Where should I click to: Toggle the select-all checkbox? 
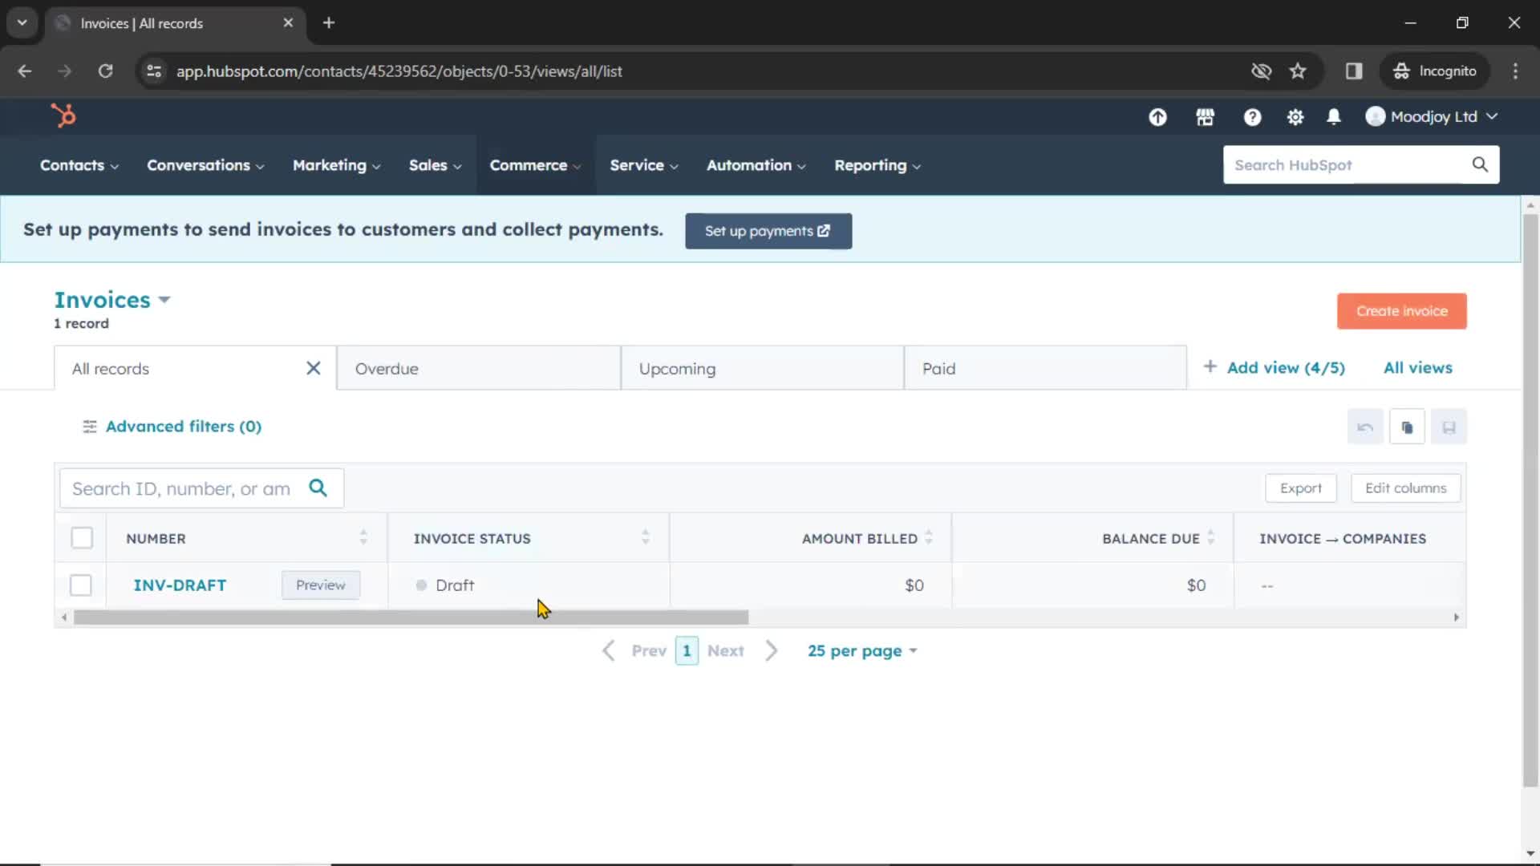83,538
